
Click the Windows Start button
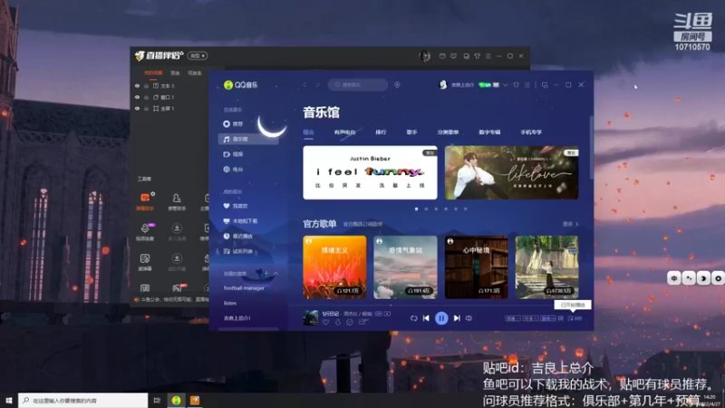[8, 400]
